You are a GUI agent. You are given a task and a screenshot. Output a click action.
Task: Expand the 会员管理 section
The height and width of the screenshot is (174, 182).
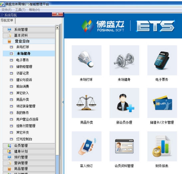[29, 146]
